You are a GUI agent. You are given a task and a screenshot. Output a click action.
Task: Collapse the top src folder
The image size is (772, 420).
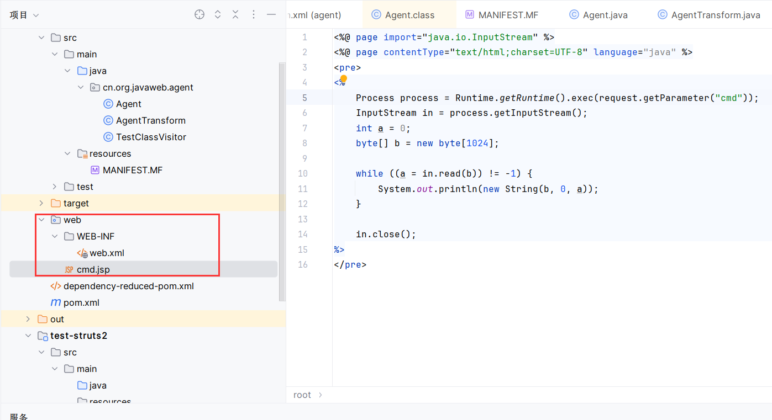pyautogui.click(x=41, y=38)
